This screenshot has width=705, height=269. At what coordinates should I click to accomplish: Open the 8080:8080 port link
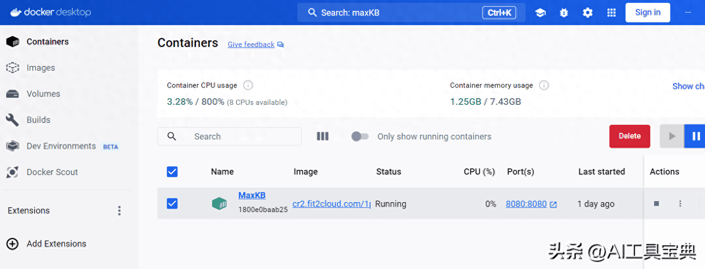pyautogui.click(x=526, y=204)
